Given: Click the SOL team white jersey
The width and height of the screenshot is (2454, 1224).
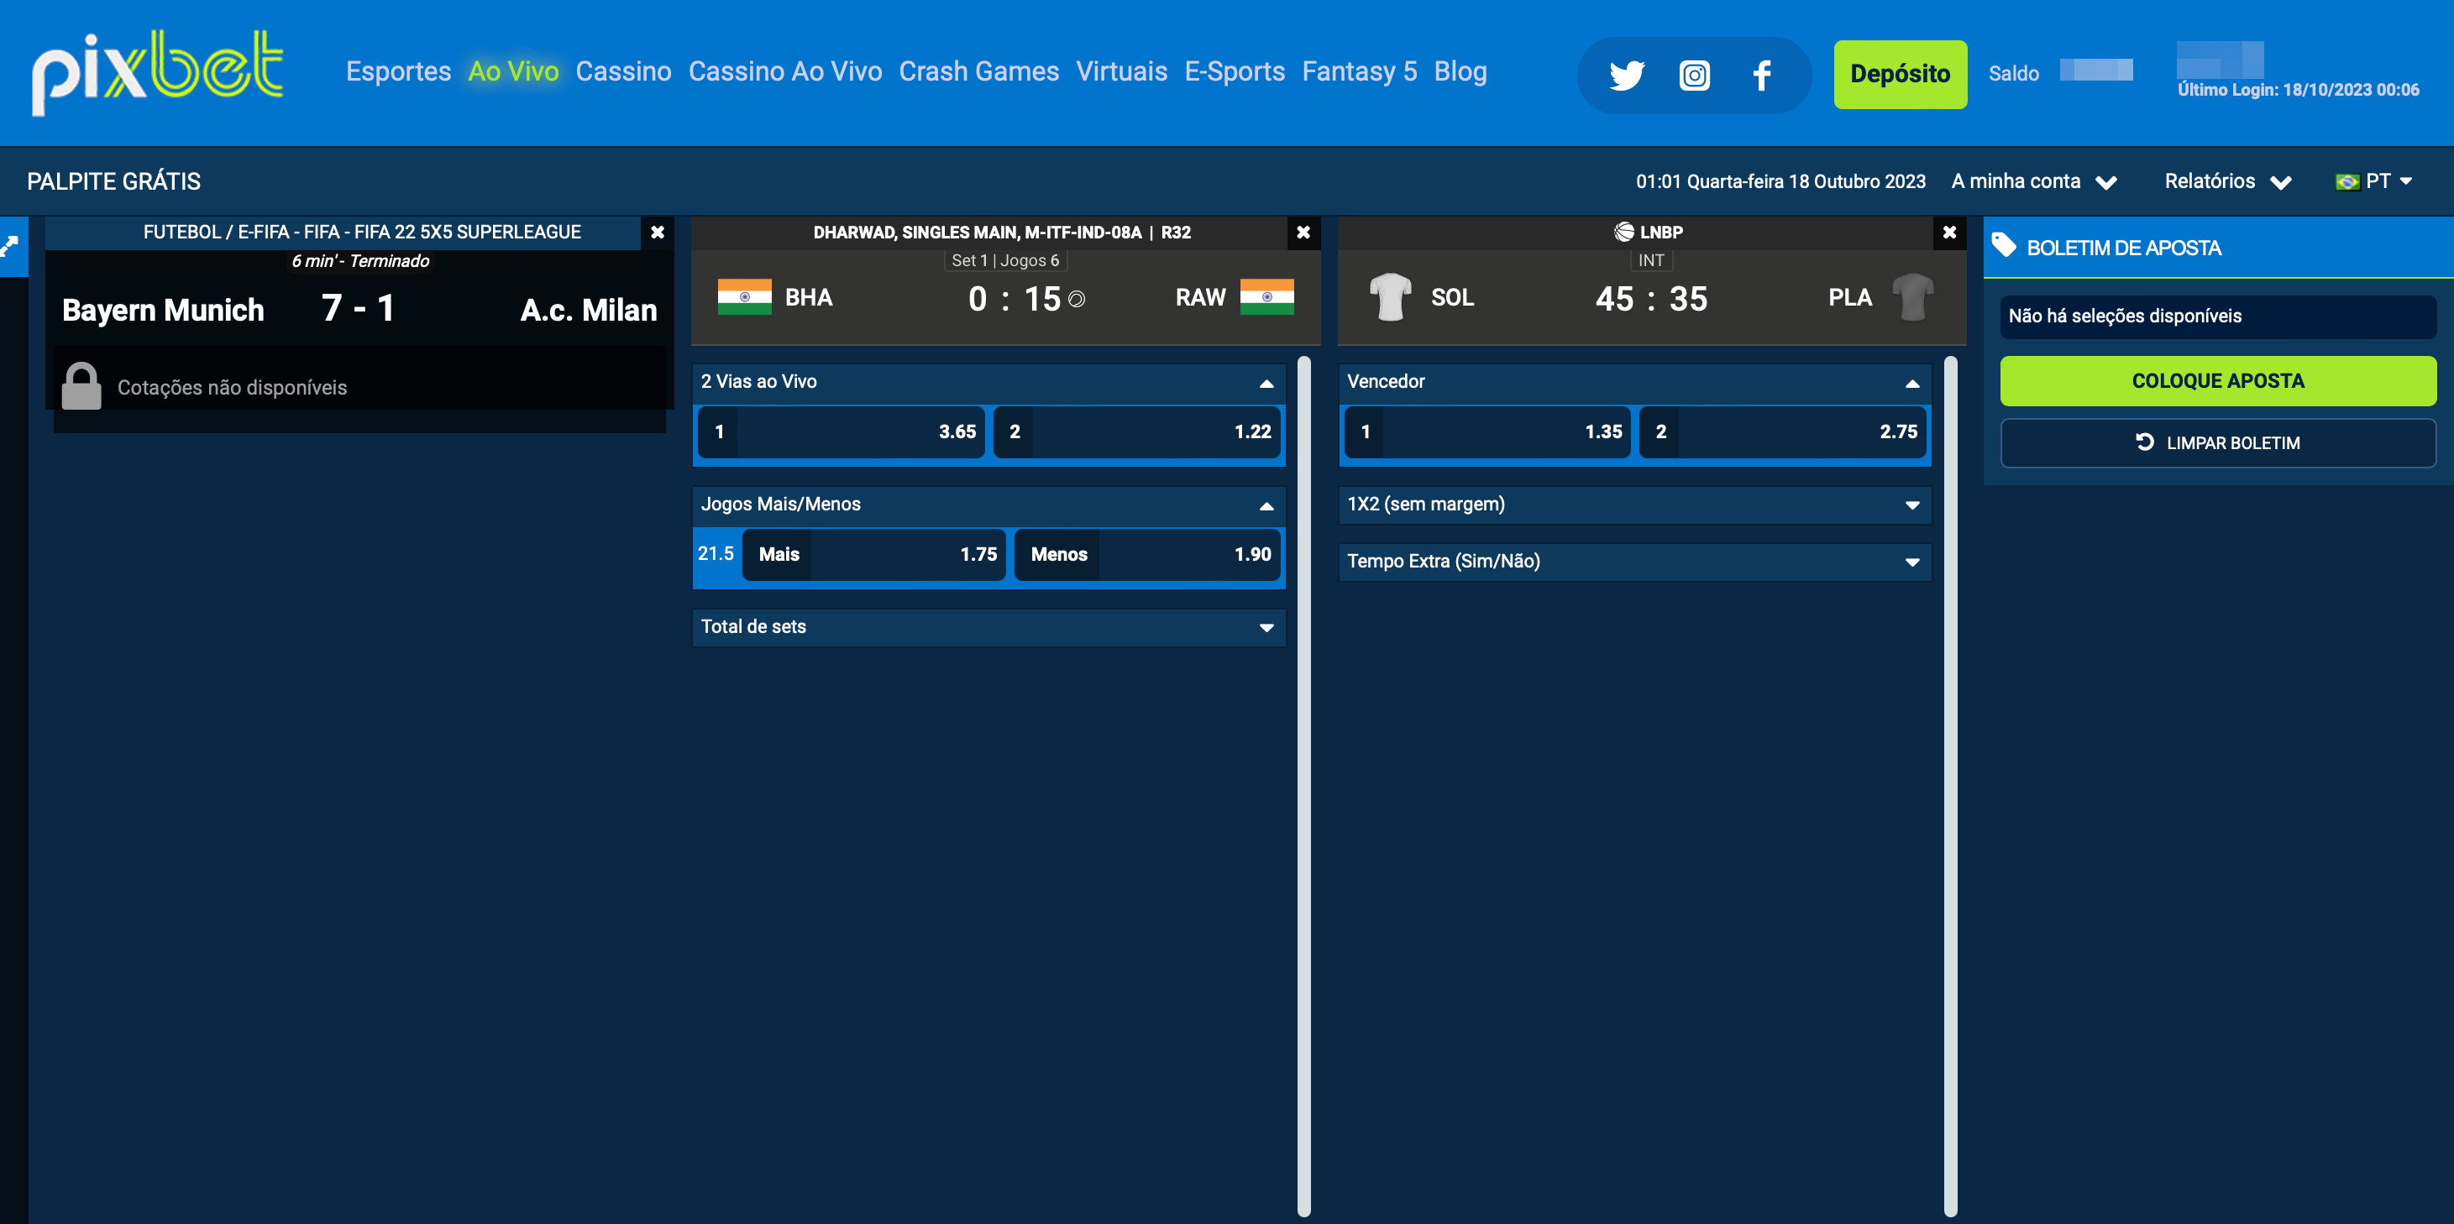Looking at the screenshot, I should coord(1390,297).
